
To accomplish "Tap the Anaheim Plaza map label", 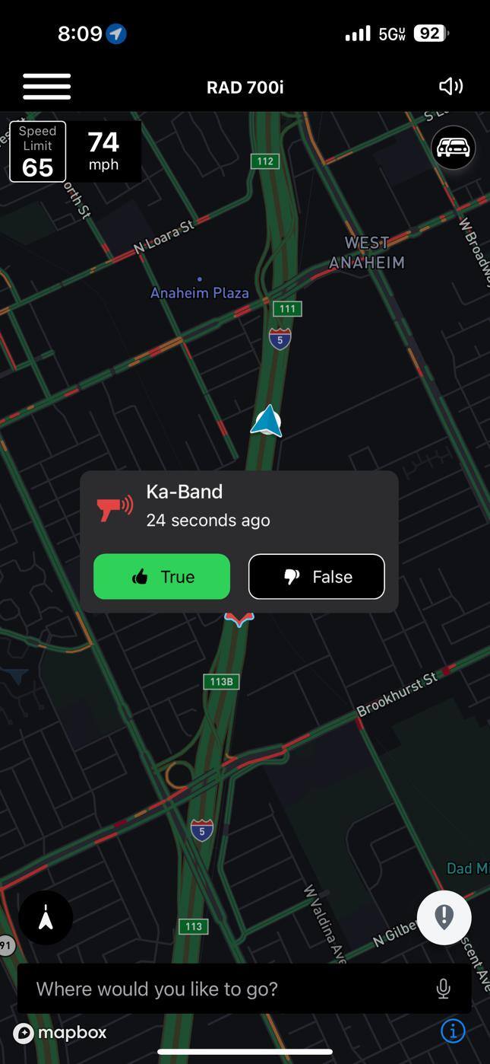I will pos(200,292).
